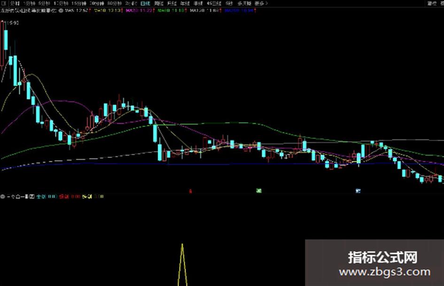The image size is (444, 286).
Task: Switch to the 季线 quarterly tab
Action: [x=198, y=3]
